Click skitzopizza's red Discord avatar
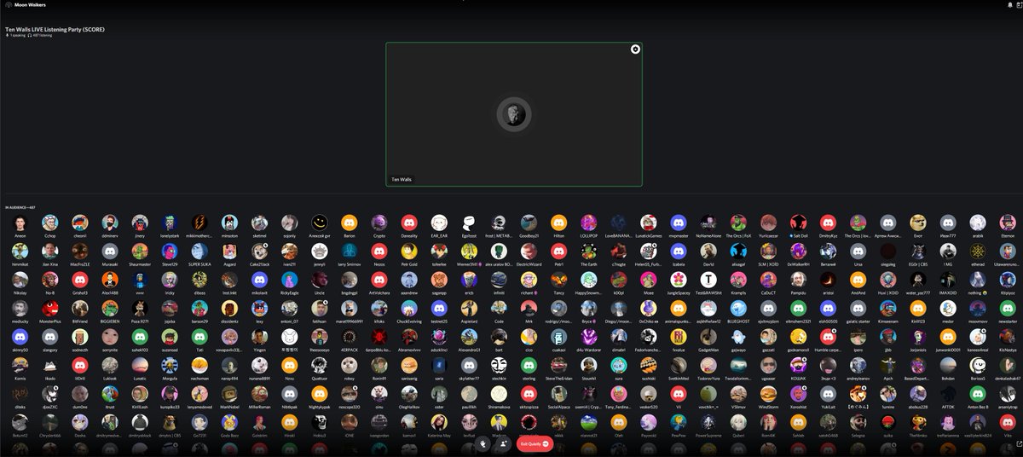Screen dimensions: 1023x457 tap(529, 395)
